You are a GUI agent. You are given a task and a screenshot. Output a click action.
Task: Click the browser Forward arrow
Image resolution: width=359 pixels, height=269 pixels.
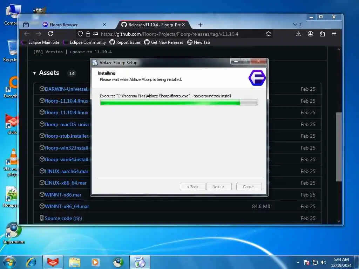tap(39, 34)
